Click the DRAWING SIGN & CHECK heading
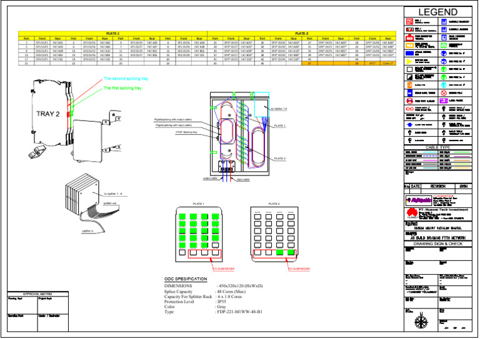480x339 pixels. tap(438, 244)
